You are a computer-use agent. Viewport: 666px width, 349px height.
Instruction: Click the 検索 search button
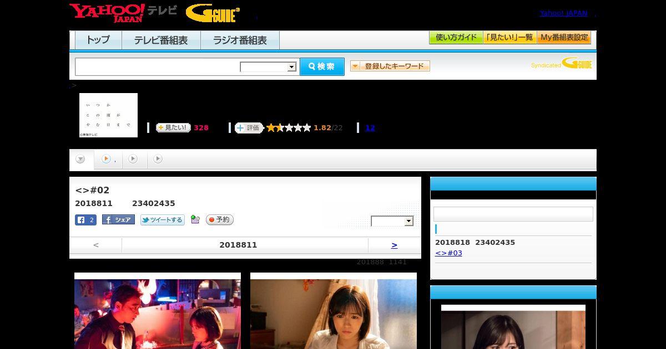pyautogui.click(x=322, y=66)
